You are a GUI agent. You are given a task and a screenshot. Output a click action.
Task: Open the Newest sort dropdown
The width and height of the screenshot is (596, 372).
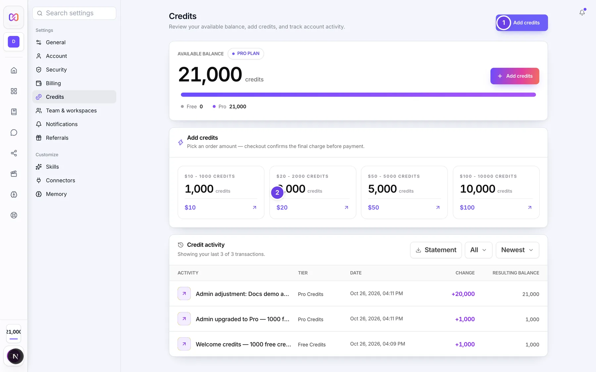[517, 250]
